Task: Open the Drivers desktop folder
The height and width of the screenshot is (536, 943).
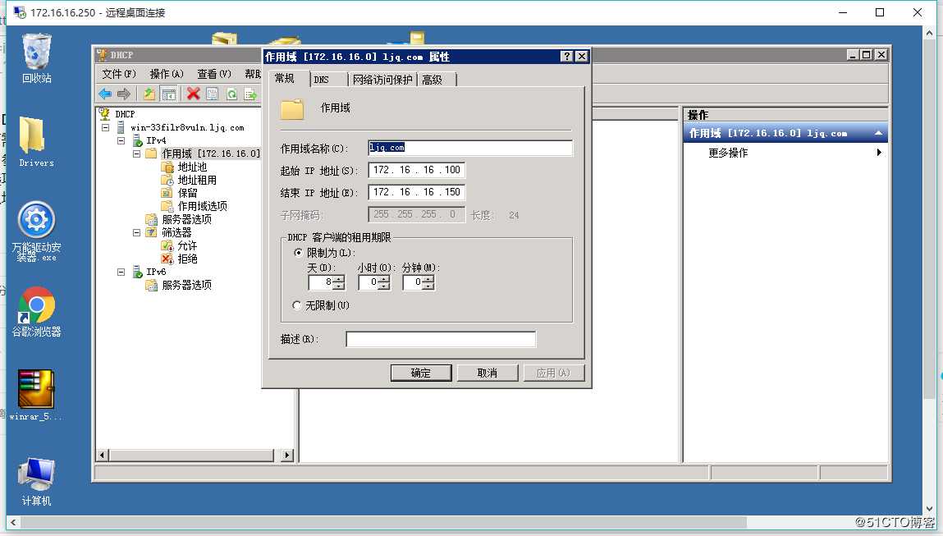Action: pyautogui.click(x=36, y=142)
